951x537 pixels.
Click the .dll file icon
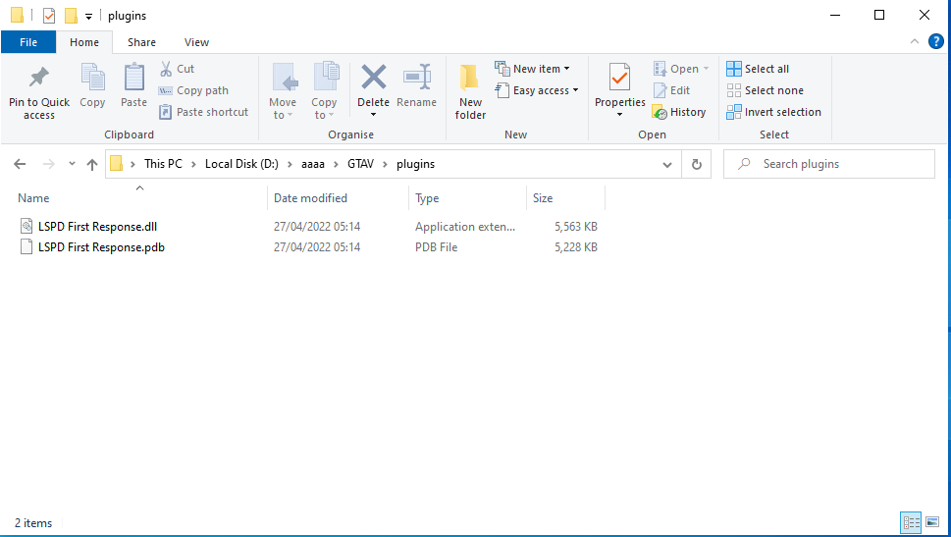(x=26, y=227)
